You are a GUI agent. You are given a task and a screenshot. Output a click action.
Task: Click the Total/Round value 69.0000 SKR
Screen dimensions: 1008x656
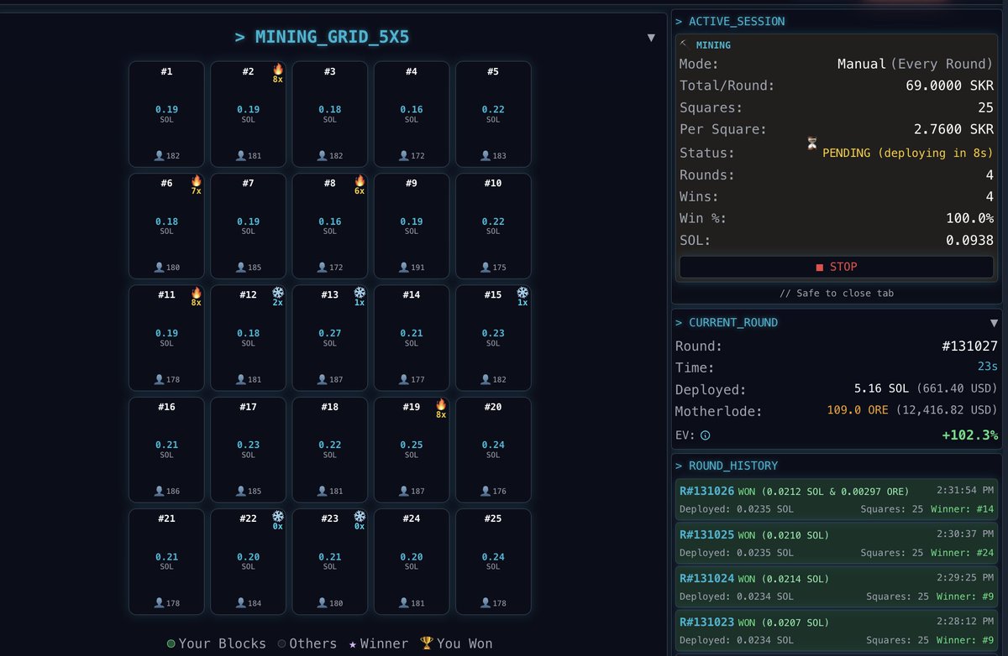point(950,86)
